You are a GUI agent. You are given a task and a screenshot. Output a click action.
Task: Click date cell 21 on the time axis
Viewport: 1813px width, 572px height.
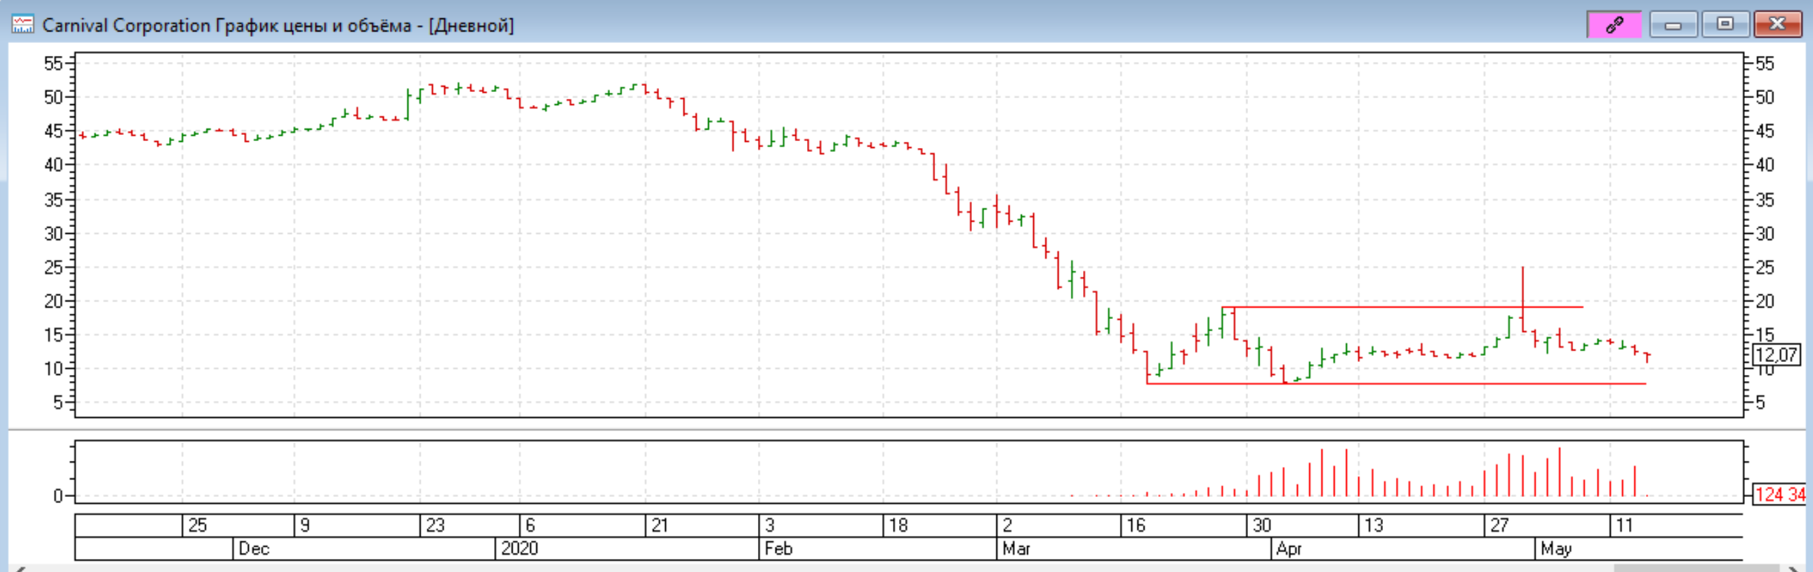[660, 526]
